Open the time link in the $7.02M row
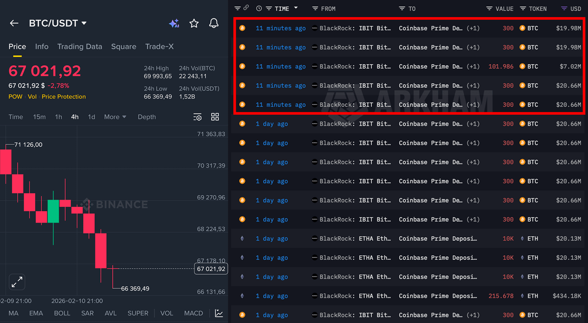The image size is (588, 323). point(281,66)
